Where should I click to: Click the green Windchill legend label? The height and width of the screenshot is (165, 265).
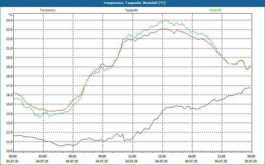(215, 10)
